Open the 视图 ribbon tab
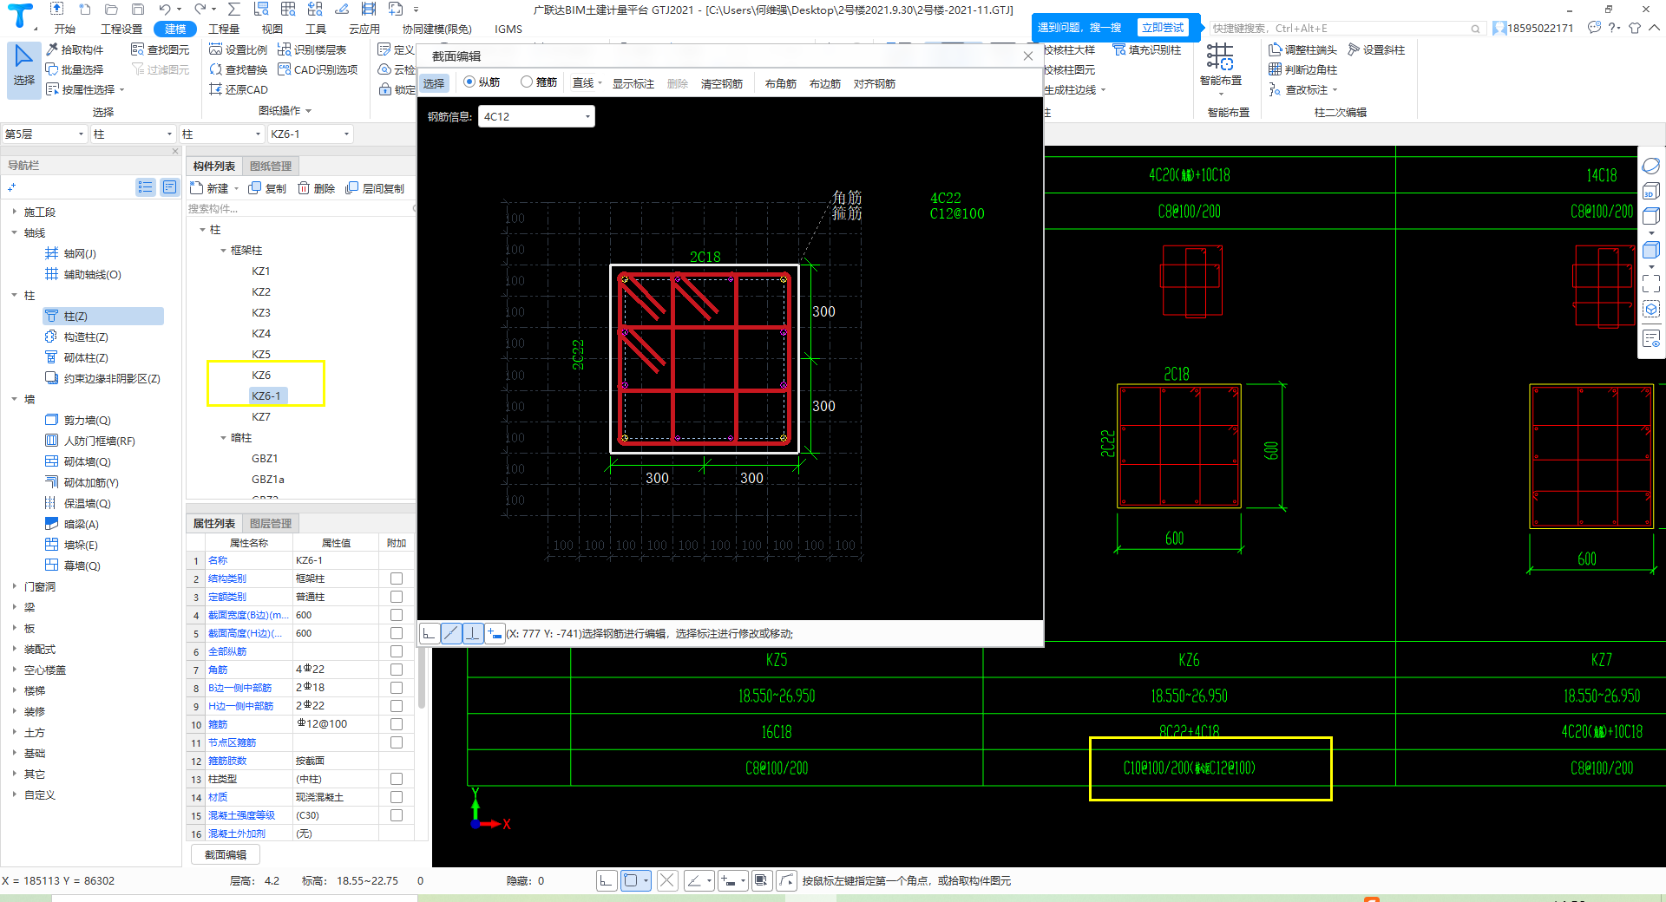Screen dimensions: 1666x902 [272, 29]
